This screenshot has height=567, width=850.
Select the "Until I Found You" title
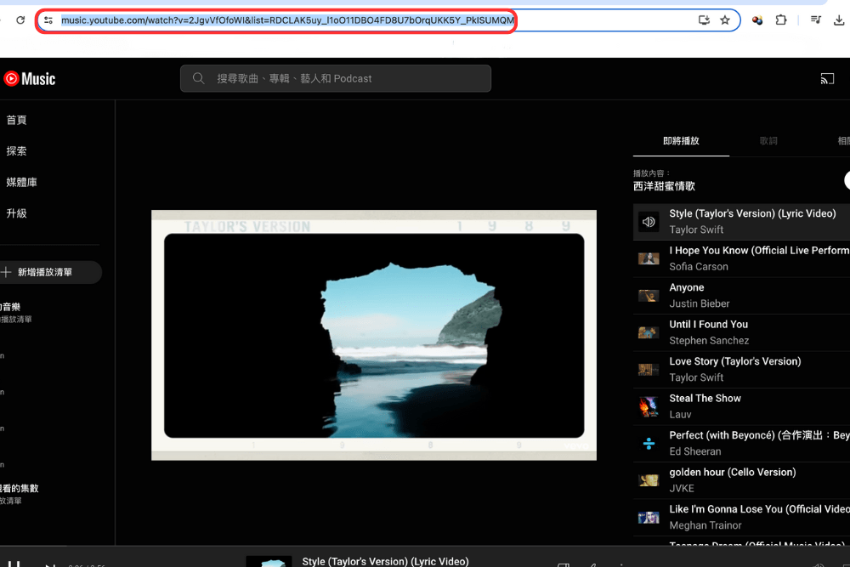tap(709, 324)
